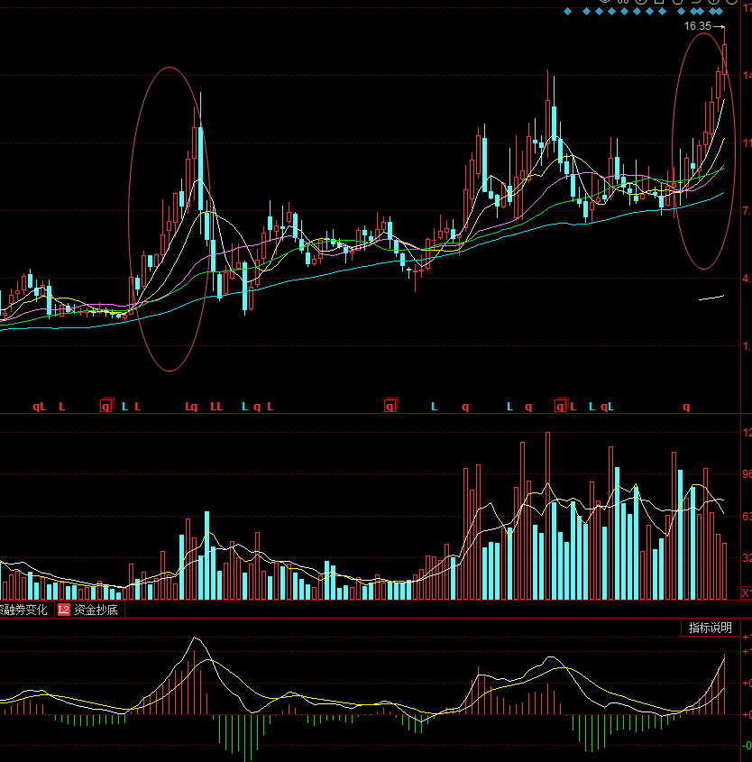Switch to the 资金抄底 indicator tab
This screenshot has width=752, height=762.
pos(90,610)
